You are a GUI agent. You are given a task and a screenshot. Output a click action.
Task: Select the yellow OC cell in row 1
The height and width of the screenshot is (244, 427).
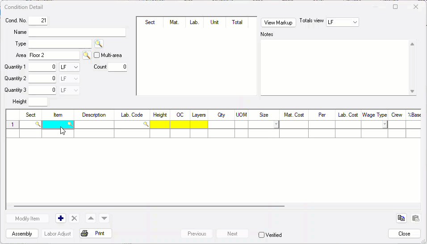click(x=180, y=124)
